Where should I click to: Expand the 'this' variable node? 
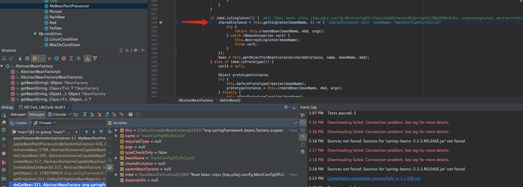pos(116,130)
